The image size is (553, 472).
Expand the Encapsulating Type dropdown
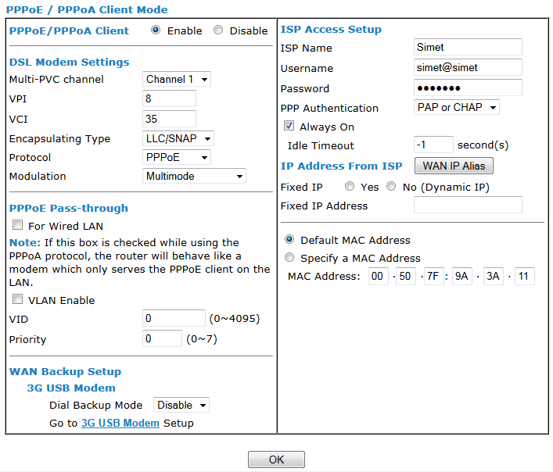tap(179, 138)
